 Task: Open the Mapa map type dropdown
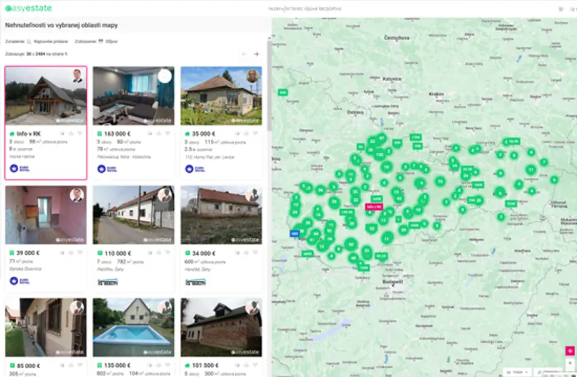tap(517, 372)
